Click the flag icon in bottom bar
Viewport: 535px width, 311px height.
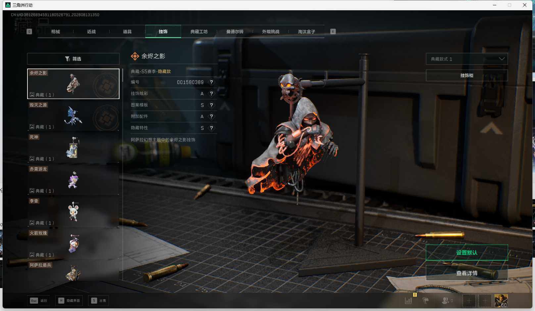point(426,300)
